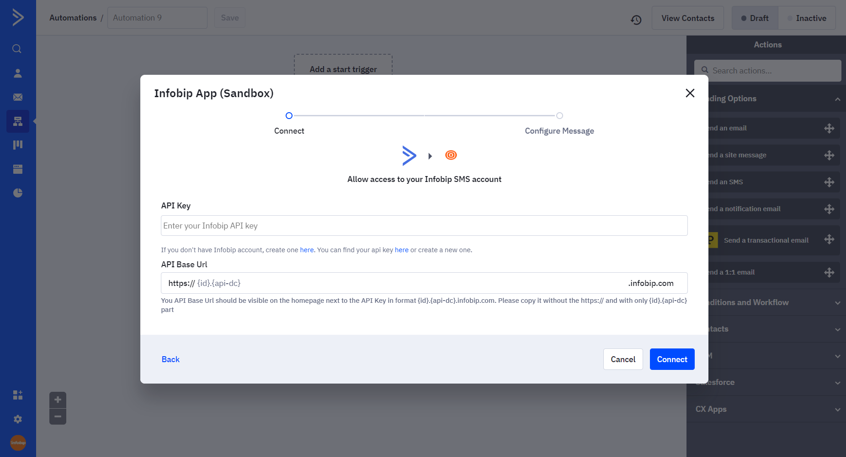Viewport: 846px width, 457px height.
Task: Open Reports pie chart icon
Action: coord(18,193)
